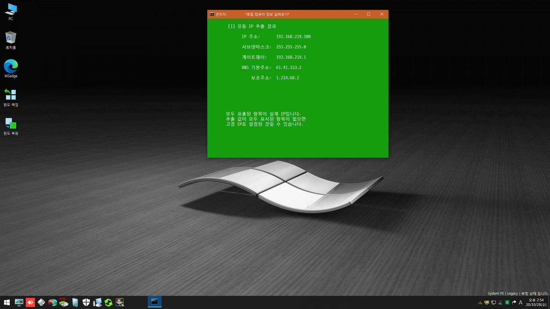Open the clock showing 오후 2:54

click(x=536, y=302)
